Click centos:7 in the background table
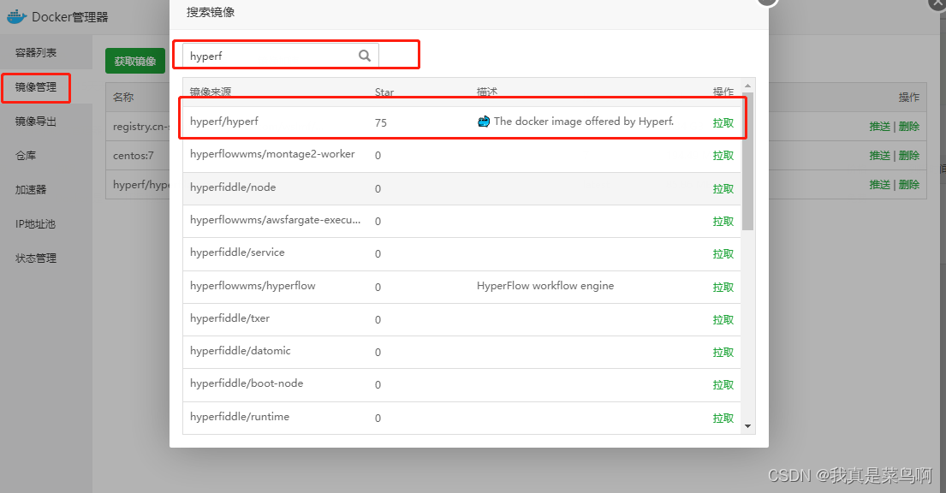Screen dimensions: 946x493 point(134,155)
